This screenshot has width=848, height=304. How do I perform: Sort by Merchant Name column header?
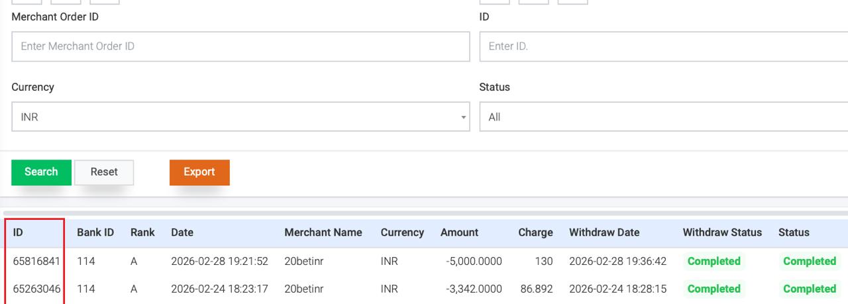[323, 232]
